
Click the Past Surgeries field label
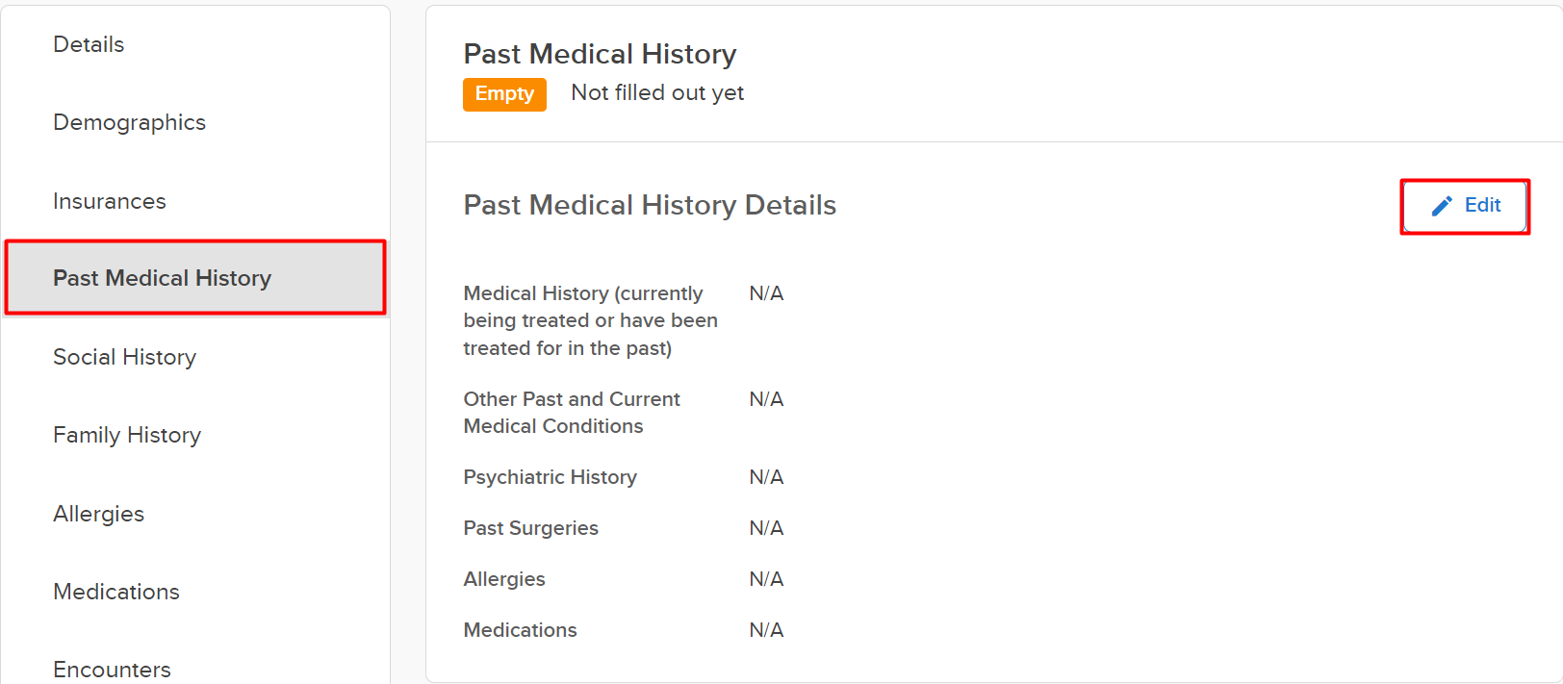530,528
